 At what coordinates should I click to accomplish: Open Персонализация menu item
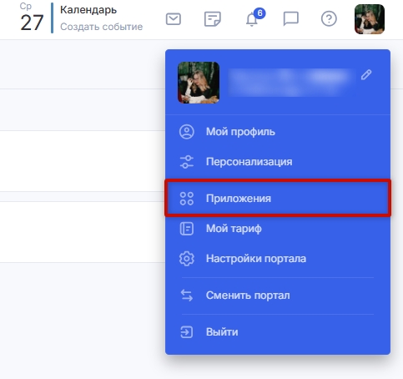[278, 162]
